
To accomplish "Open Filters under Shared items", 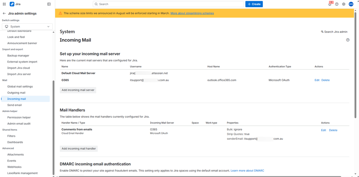I will (x=11, y=136).
